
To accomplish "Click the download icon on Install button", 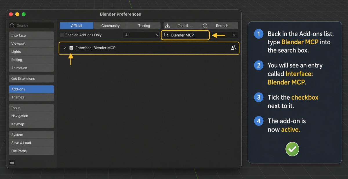I will tap(167, 25).
